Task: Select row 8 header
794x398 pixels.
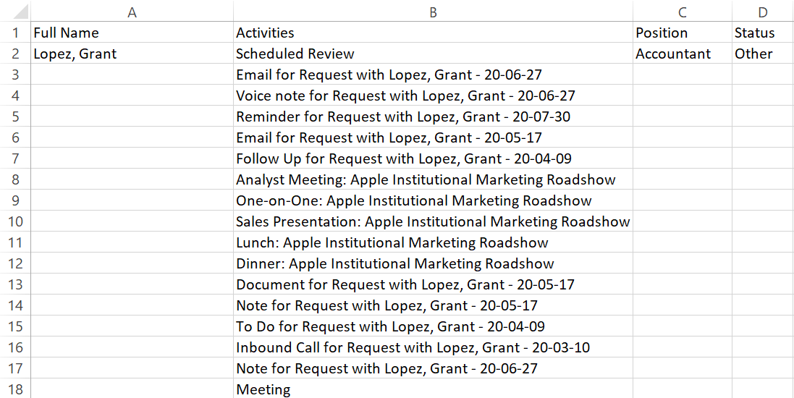Action: pos(15,179)
